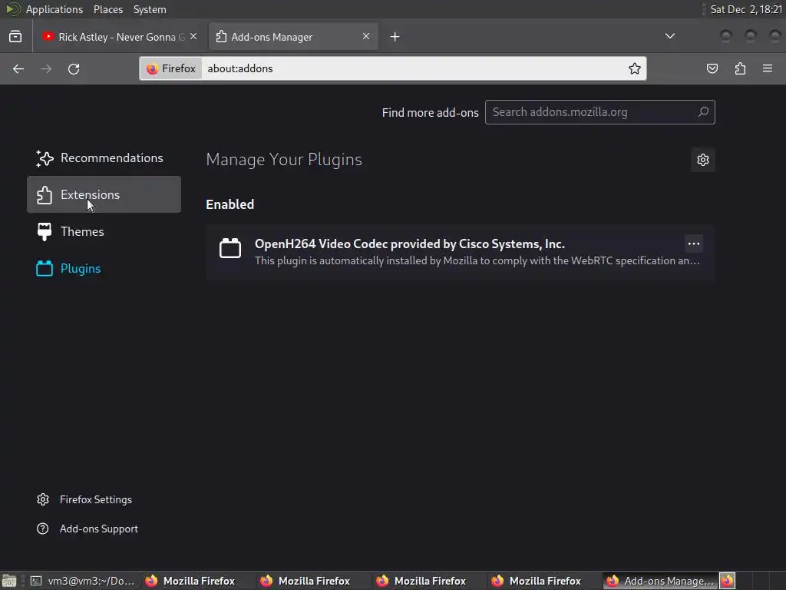Go back to the previous page
Image resolution: width=786 pixels, height=590 pixels.
pyautogui.click(x=18, y=68)
